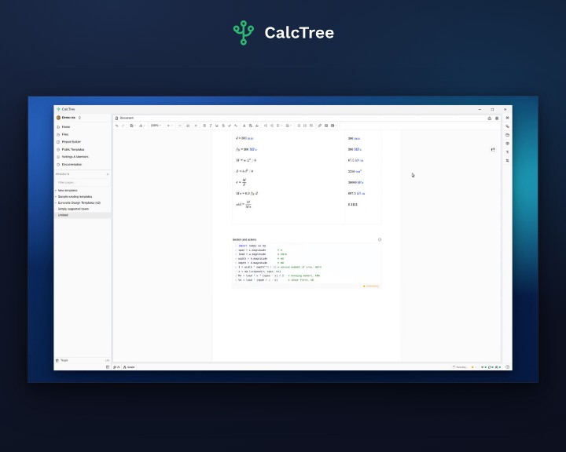This screenshot has width=566, height=452.
Task: Click the highlight marker icon
Action: pos(257,126)
